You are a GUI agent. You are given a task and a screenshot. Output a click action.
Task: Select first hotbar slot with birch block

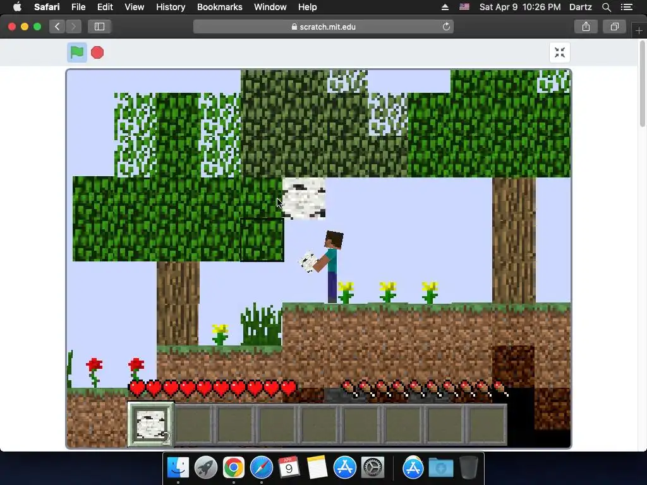(x=150, y=424)
